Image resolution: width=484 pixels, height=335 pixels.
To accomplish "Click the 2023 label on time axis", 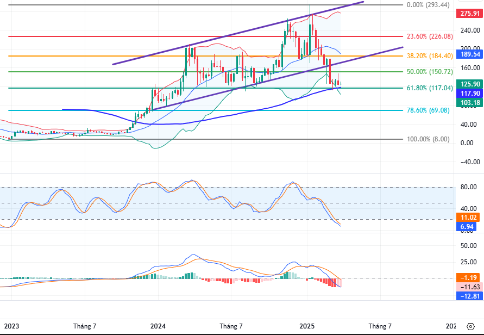I will pyautogui.click(x=11, y=326).
